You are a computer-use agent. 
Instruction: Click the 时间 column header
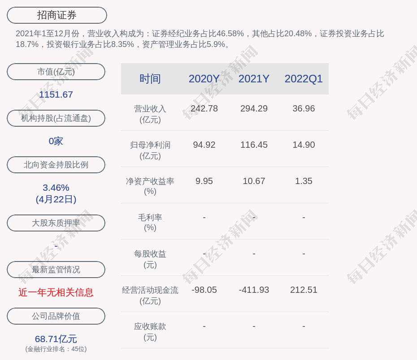click(150, 79)
